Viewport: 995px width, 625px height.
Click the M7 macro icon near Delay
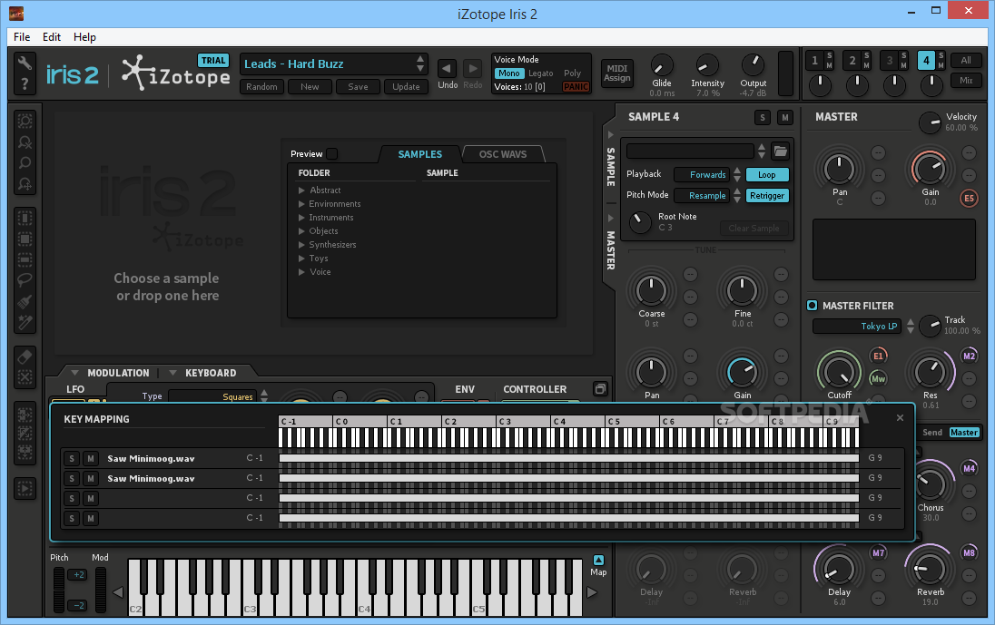tap(878, 552)
